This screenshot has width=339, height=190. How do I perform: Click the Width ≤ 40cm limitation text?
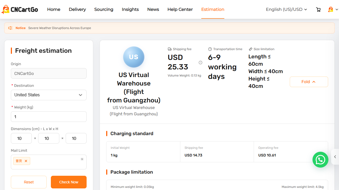coord(266,71)
